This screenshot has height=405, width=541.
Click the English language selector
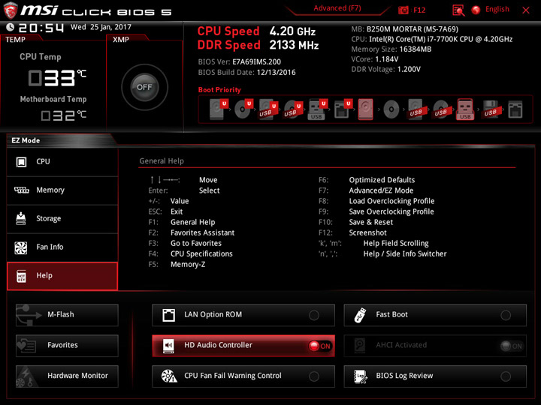497,9
